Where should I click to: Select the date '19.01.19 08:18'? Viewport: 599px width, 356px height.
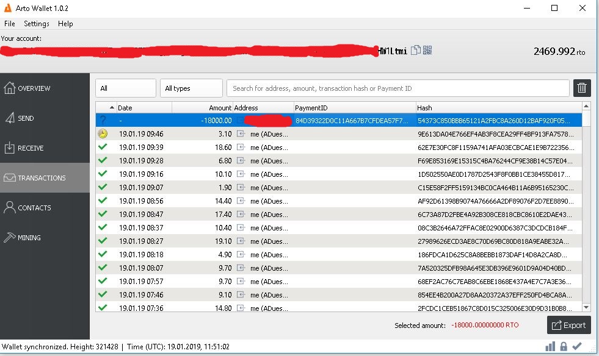coord(141,255)
